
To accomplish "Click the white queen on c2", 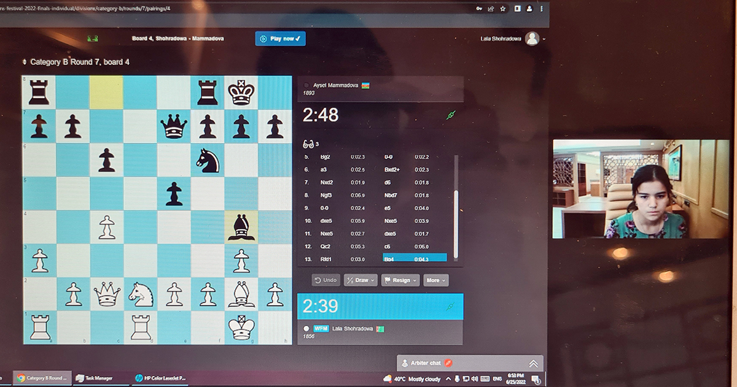I will 107,294.
